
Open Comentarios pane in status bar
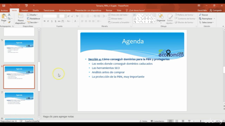click(x=157, y=121)
